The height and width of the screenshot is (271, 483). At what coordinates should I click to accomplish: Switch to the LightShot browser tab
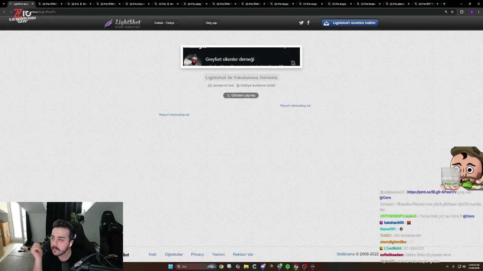(x=21, y=4)
